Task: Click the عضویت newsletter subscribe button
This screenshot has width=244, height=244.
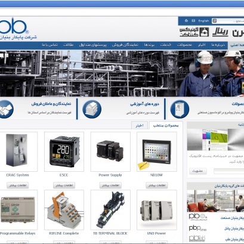Action: pos(198,171)
